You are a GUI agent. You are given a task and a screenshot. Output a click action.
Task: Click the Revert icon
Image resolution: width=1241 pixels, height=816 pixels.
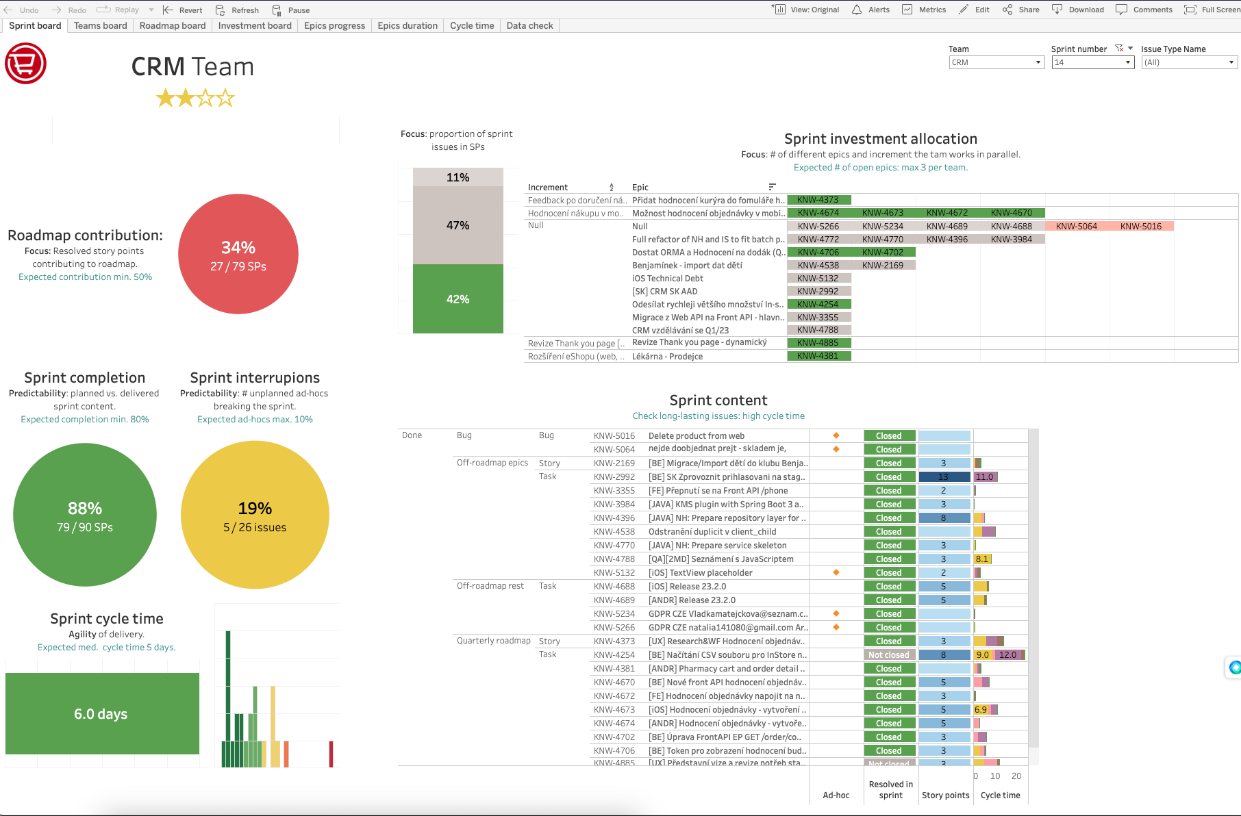pos(168,10)
